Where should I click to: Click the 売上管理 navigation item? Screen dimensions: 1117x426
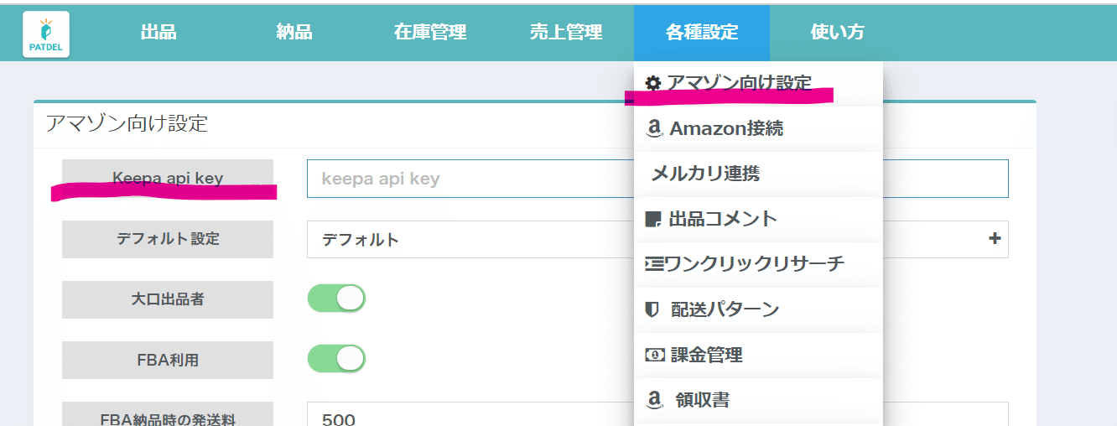point(566,33)
